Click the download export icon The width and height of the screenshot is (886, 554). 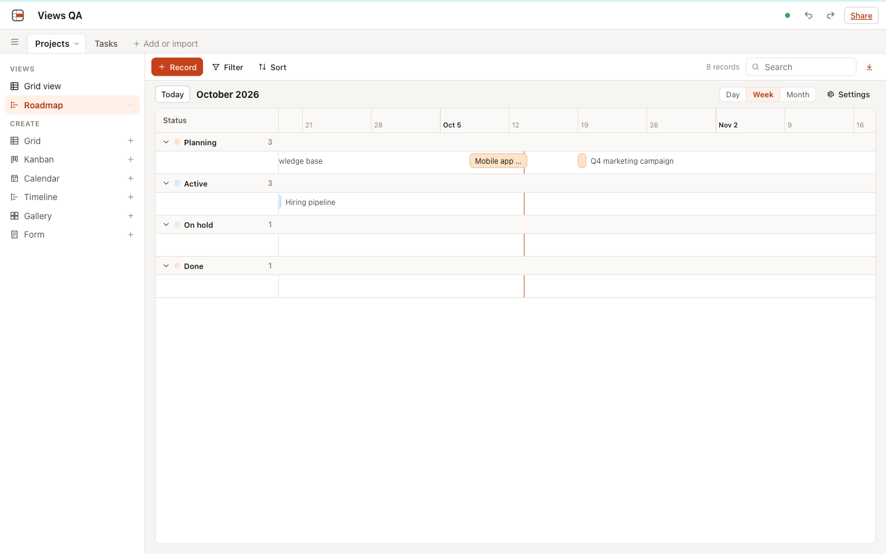(869, 67)
